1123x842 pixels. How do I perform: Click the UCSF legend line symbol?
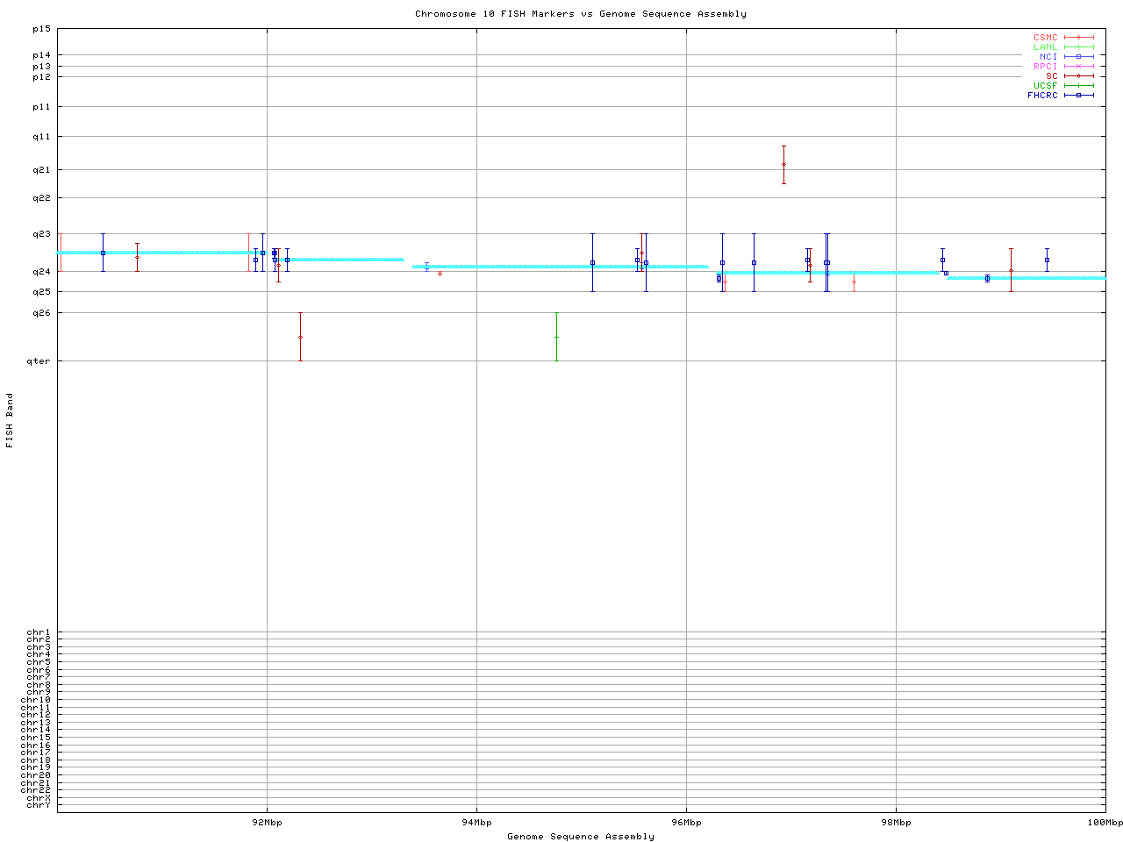click(1078, 86)
